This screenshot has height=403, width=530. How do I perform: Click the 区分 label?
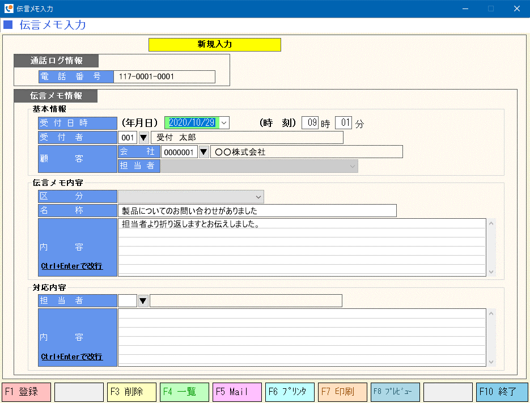78,197
